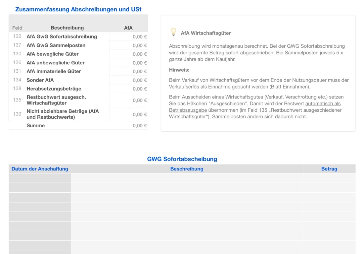
Task: Select the Feld column header
Action: pyautogui.click(x=17, y=28)
